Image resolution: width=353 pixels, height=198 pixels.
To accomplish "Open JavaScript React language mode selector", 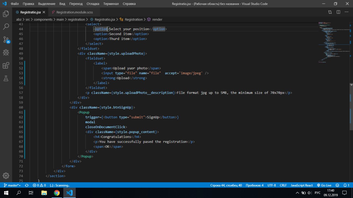I will tap(302, 185).
